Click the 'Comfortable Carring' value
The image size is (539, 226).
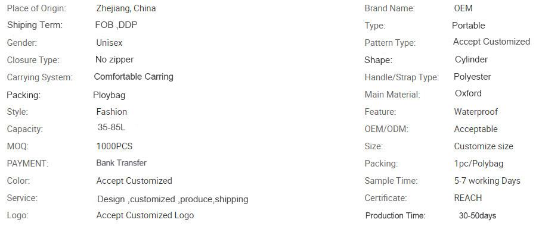coord(134,77)
